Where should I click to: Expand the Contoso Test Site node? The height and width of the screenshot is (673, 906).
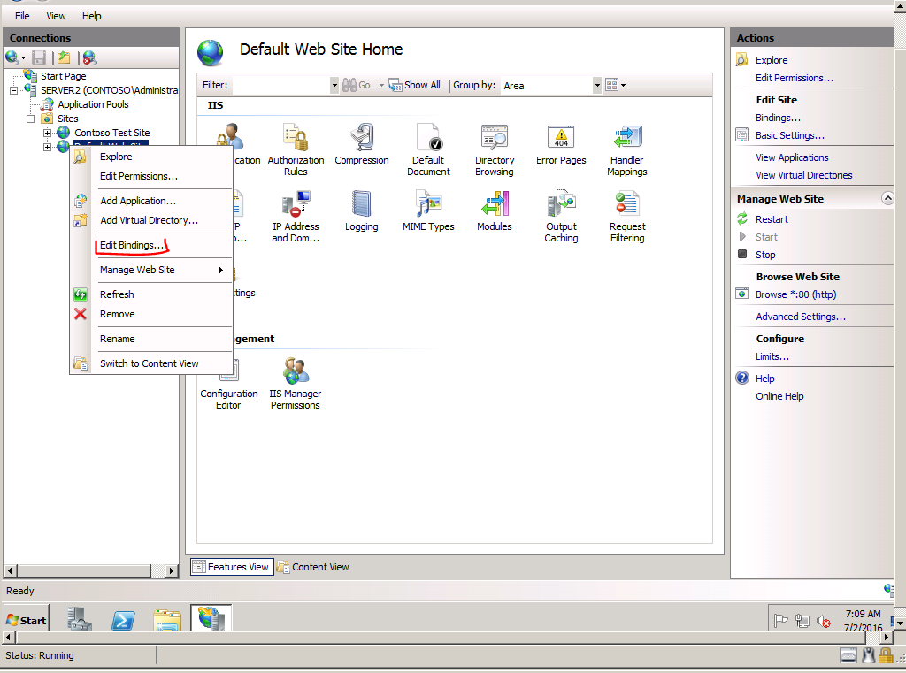click(x=48, y=133)
